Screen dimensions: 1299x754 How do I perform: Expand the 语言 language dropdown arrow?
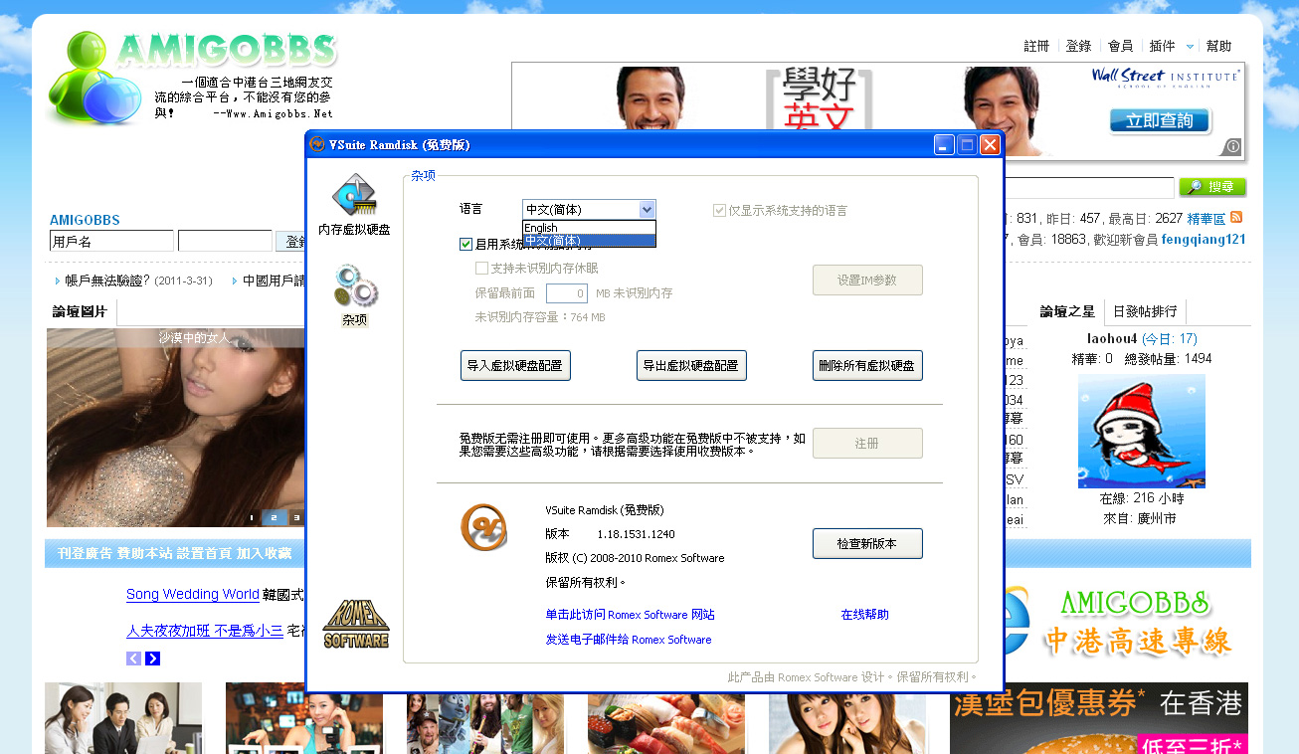tap(647, 210)
